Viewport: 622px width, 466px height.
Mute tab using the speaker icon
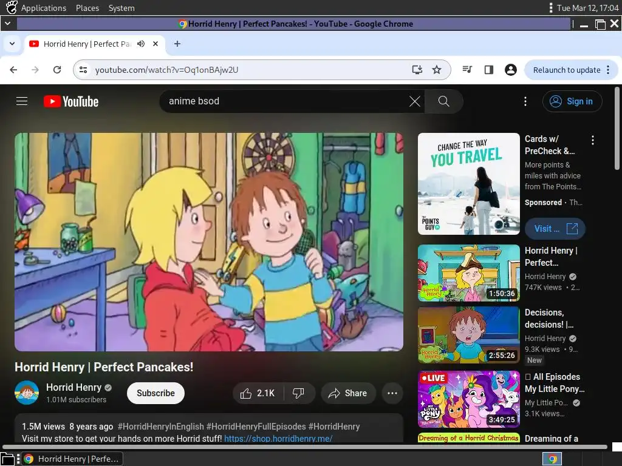pos(141,44)
